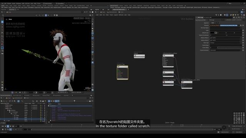Screen dimensions: 246x138
Task: Open file chooser beside Filename field
Action: coord(241,25)
